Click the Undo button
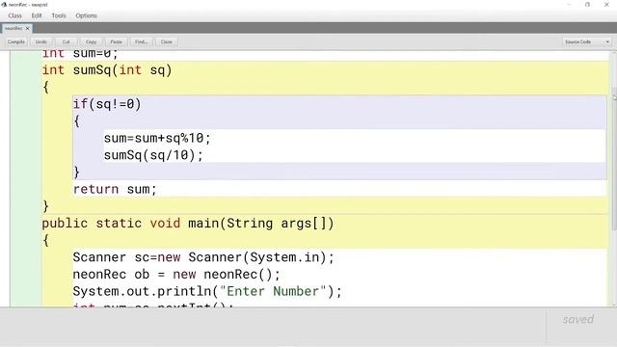The width and height of the screenshot is (617, 347). 40,41
